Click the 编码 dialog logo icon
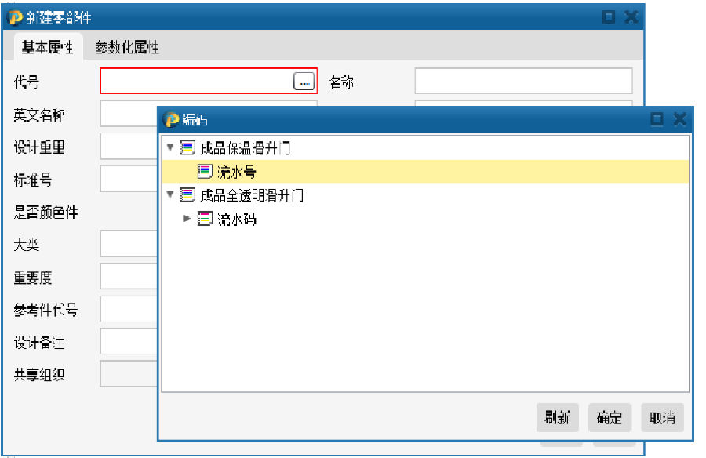 pyautogui.click(x=171, y=119)
